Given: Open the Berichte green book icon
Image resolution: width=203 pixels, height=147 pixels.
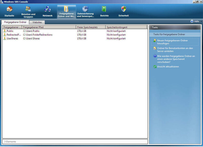Looking at the screenshot, I should [104, 9].
